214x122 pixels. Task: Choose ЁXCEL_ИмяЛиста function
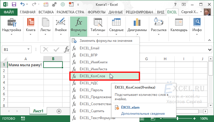point(105,69)
